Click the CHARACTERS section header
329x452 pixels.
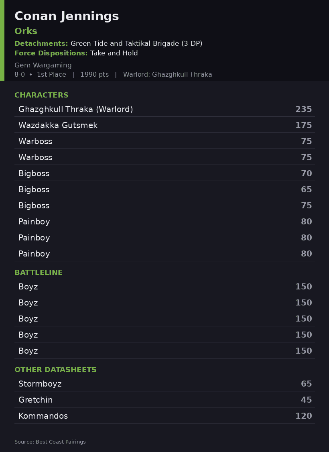tap(41, 95)
